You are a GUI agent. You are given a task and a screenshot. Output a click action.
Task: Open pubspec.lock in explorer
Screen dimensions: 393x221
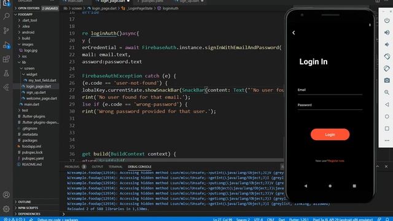point(32,152)
